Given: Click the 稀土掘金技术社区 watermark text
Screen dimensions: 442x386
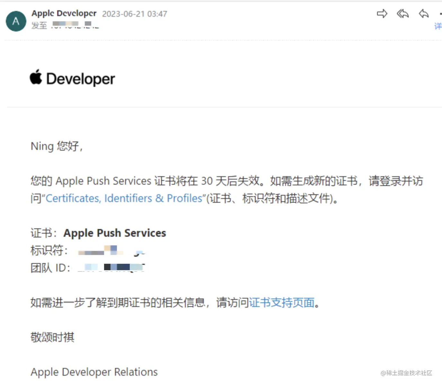Looking at the screenshot, I should tap(406, 373).
